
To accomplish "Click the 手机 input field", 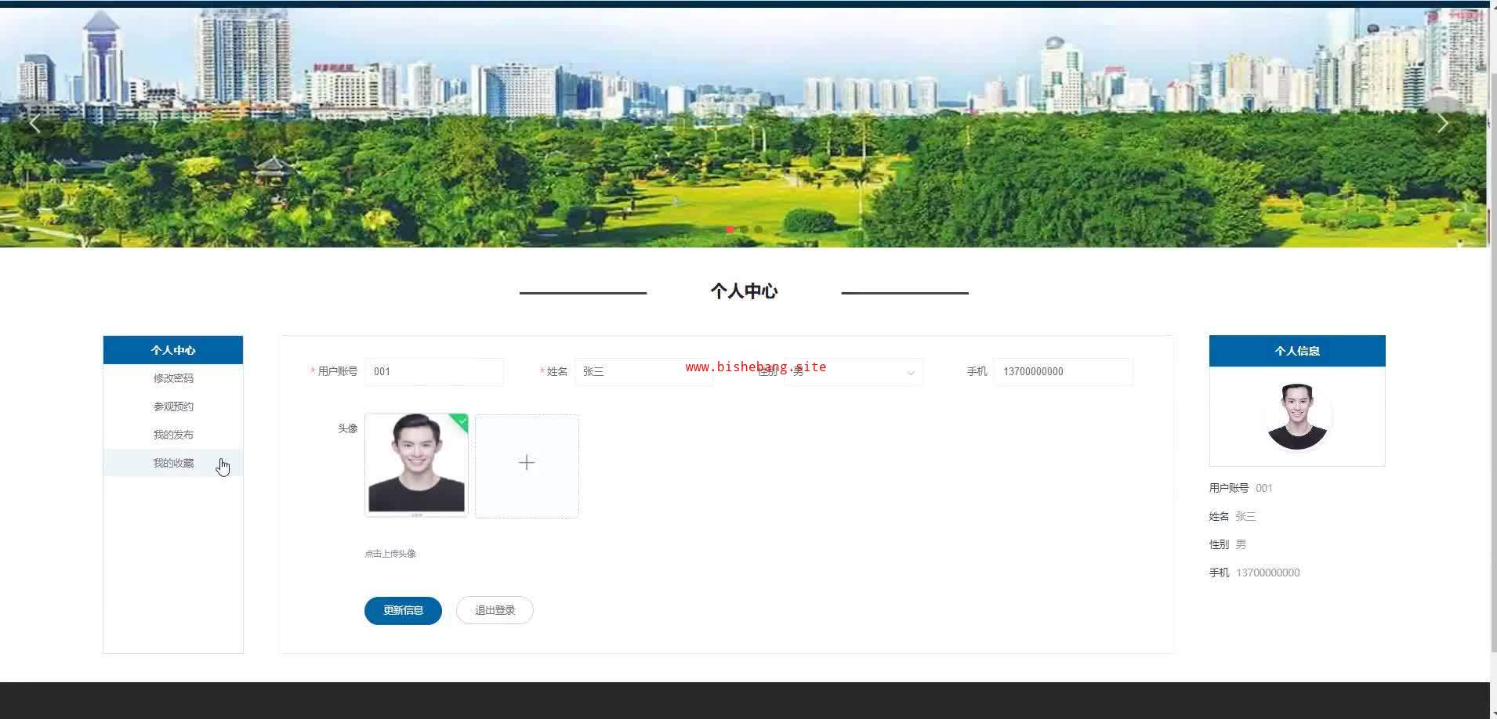I will (1063, 371).
